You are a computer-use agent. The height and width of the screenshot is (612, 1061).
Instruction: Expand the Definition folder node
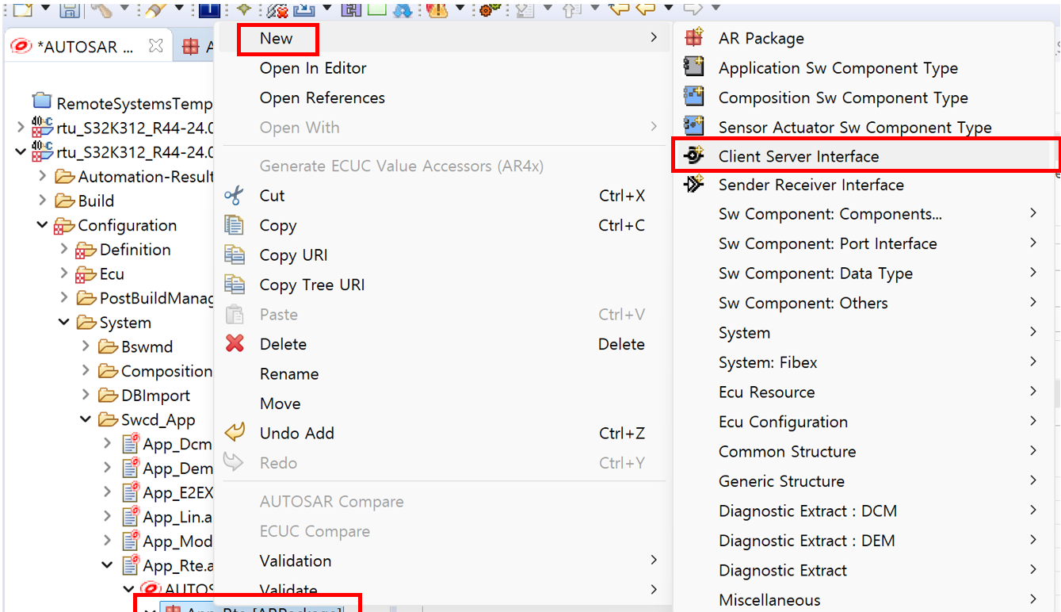(x=64, y=250)
